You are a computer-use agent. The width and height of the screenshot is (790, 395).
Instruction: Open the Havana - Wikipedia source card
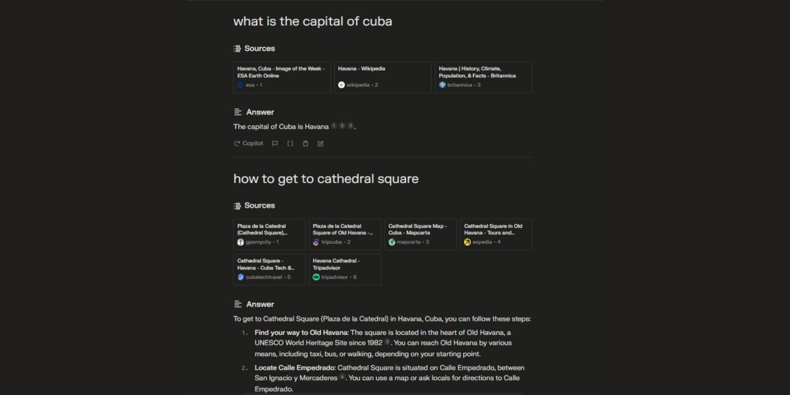[x=383, y=77]
